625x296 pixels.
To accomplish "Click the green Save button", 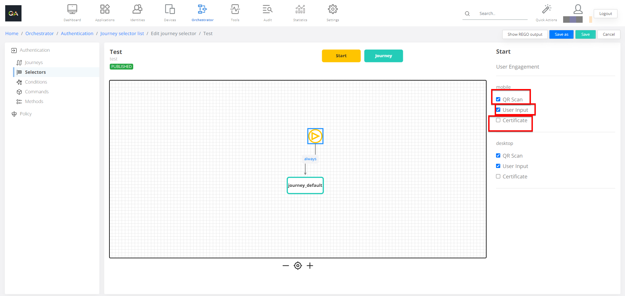I will click(585, 34).
